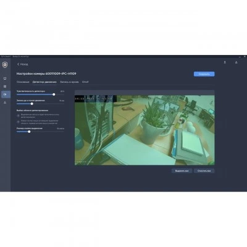This screenshot has height=247, width=247.
Task: Click the record before-after motion slider handle
Action: [31, 104]
